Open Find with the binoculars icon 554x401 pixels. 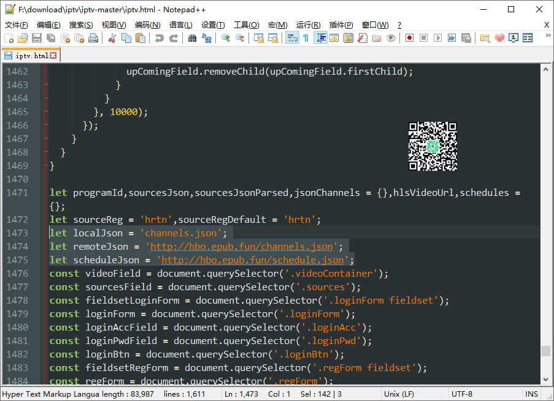coord(192,38)
